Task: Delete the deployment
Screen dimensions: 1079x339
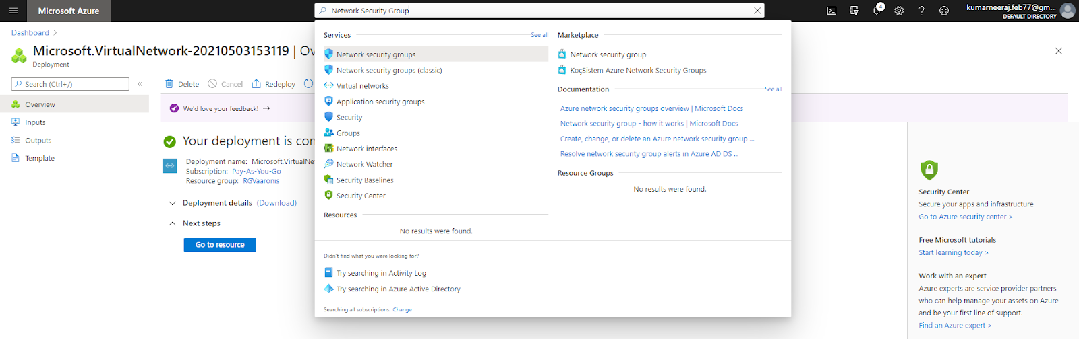Action: (x=182, y=84)
